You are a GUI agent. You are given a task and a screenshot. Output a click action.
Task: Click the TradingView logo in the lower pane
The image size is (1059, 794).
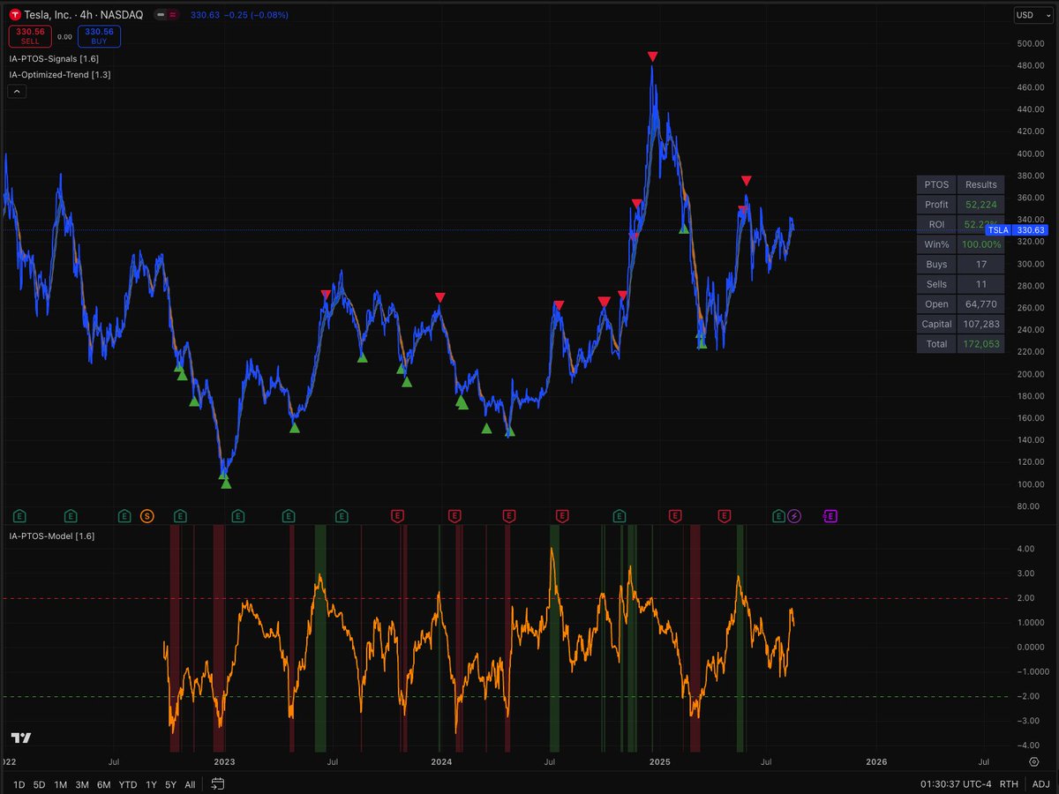[x=21, y=738]
